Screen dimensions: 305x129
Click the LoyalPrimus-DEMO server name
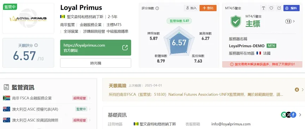click(247, 46)
